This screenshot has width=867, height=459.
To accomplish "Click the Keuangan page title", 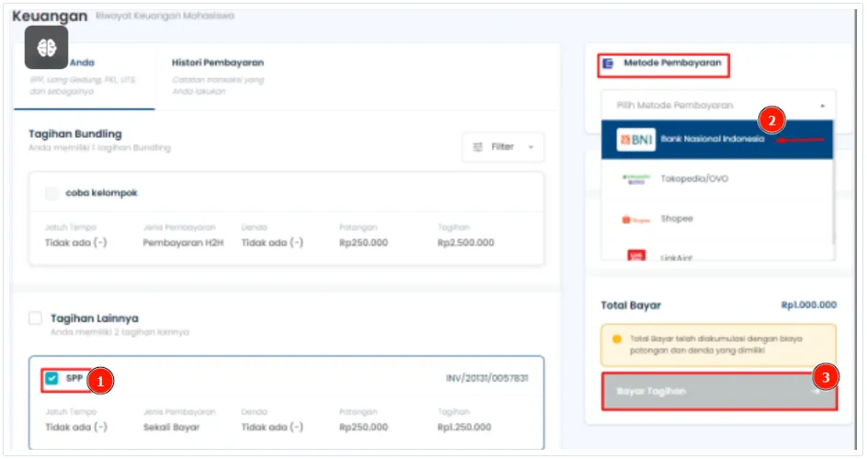I will 50,16.
